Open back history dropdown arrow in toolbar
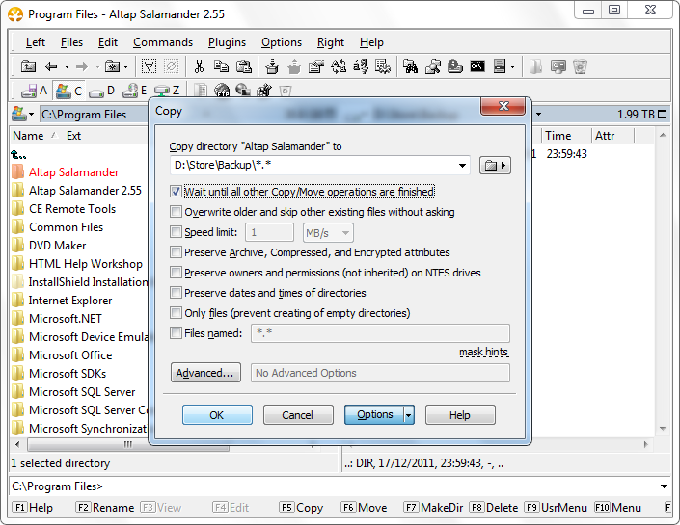This screenshot has height=525, width=680. coord(67,66)
